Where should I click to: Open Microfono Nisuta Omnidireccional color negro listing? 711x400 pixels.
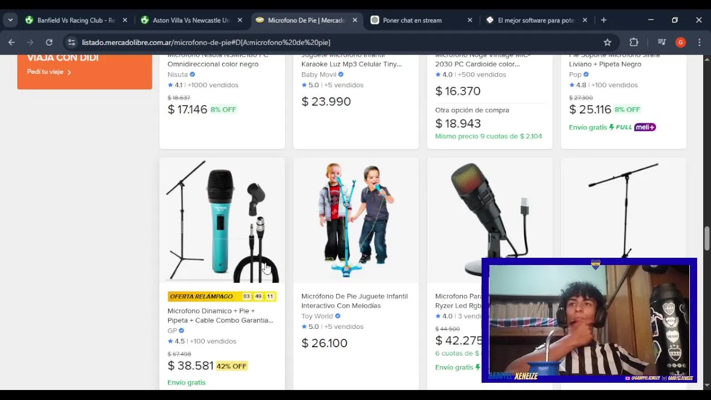click(217, 59)
